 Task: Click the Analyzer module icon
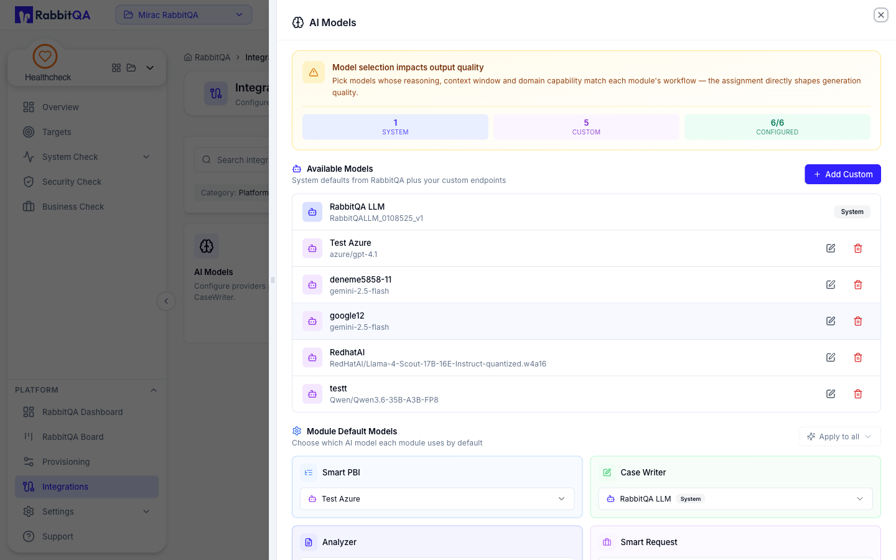[x=309, y=543]
